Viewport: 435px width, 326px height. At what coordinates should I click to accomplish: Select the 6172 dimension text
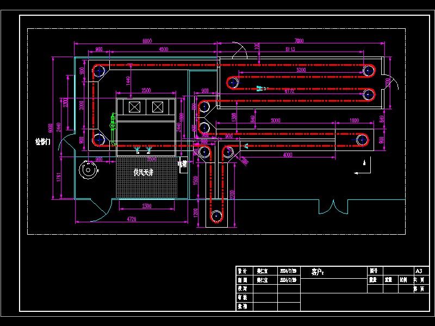[x=289, y=91]
